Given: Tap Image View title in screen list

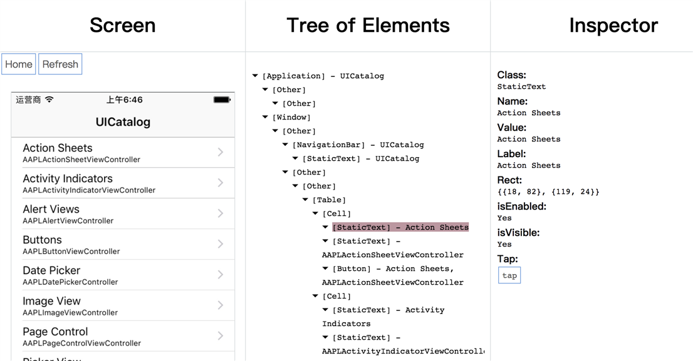Looking at the screenshot, I should coord(52,301).
